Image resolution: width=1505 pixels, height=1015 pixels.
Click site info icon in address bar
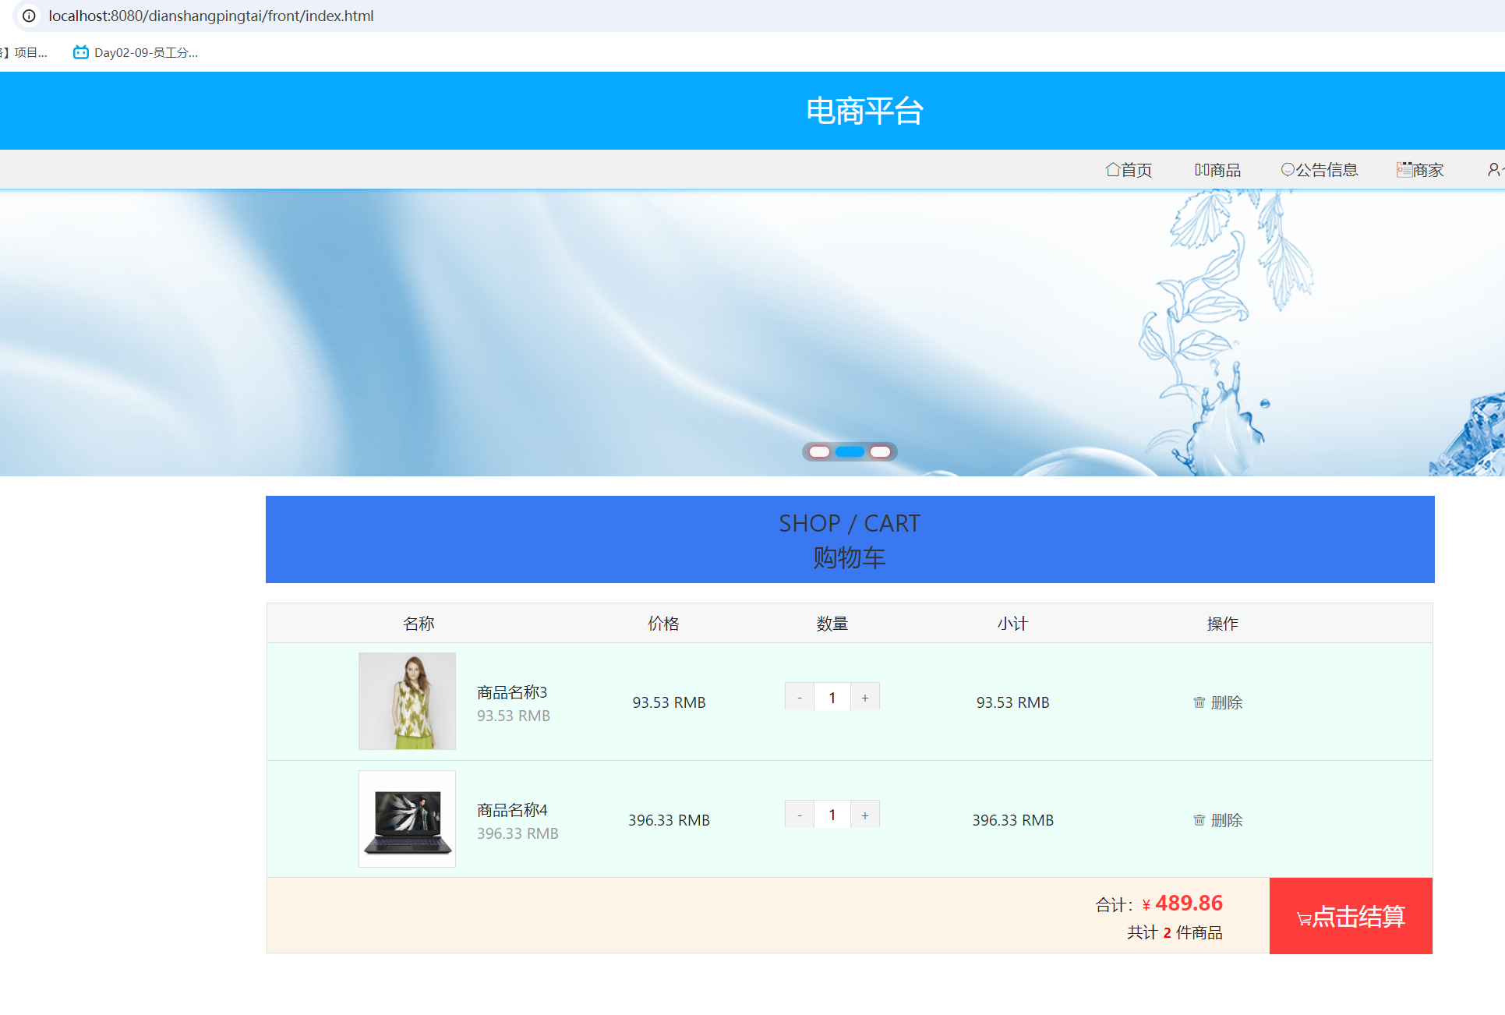click(x=29, y=16)
